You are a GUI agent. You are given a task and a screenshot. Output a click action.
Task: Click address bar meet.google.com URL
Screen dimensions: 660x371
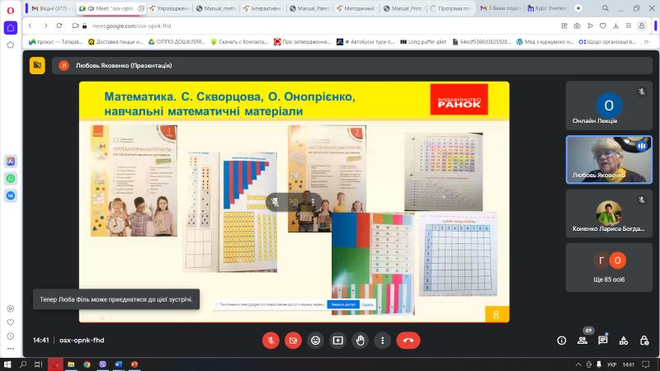coord(132,26)
